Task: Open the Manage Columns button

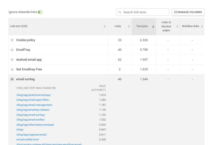Action: pos(188,12)
